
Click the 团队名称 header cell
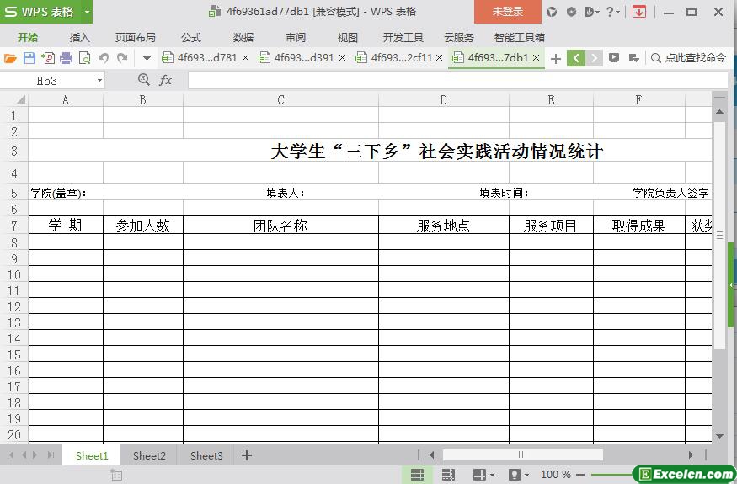(280, 225)
